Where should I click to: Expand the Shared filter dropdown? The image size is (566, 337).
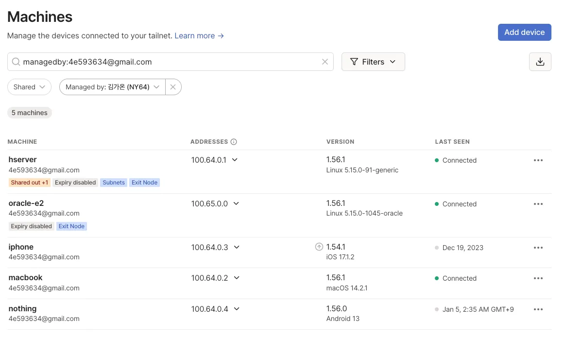coord(29,87)
